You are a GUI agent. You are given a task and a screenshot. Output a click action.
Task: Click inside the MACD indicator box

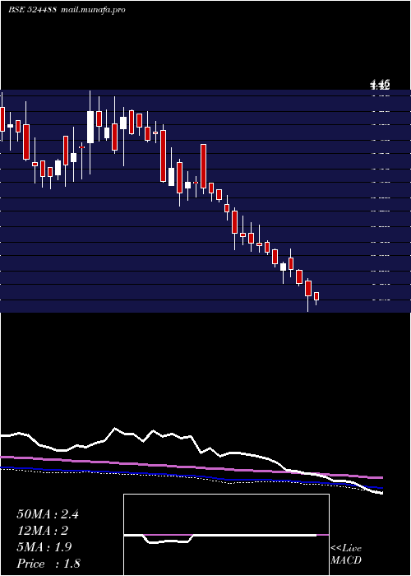tap(226, 535)
